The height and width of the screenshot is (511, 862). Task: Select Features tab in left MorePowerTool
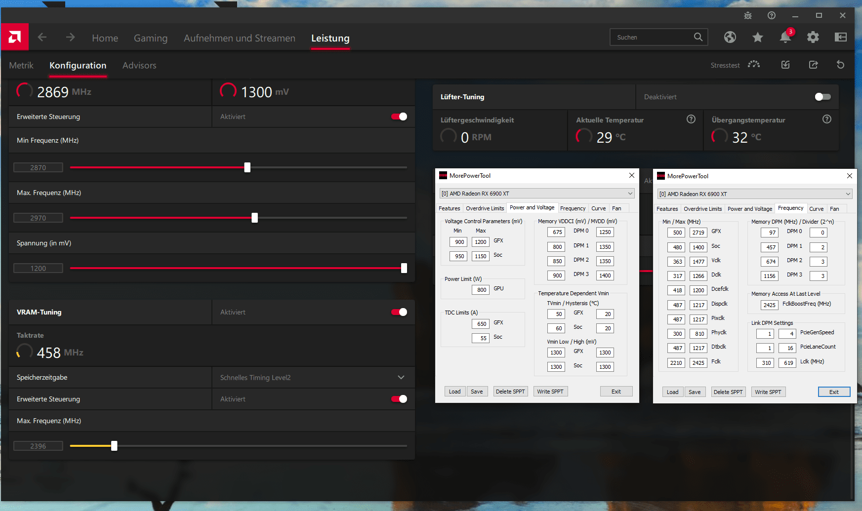(x=450, y=208)
